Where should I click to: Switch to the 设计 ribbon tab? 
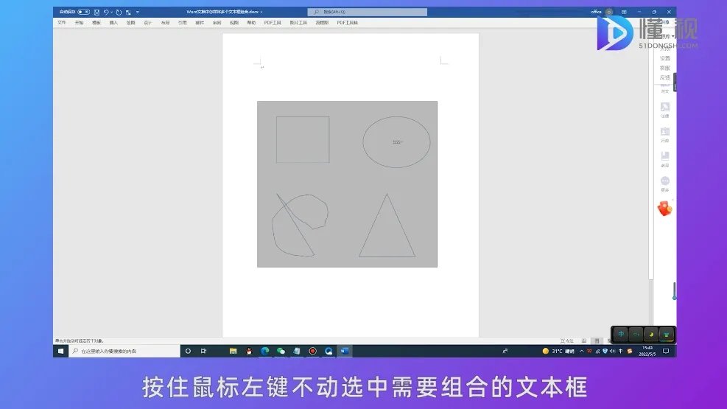pos(148,22)
